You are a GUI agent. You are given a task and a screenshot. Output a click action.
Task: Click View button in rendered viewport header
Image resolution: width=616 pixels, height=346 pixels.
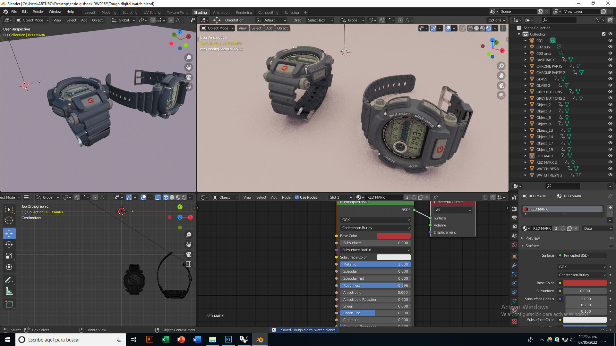[243, 28]
